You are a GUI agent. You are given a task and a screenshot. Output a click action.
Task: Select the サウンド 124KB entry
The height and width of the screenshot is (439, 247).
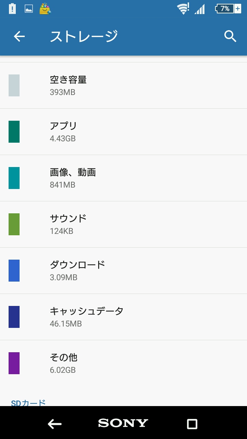click(123, 224)
